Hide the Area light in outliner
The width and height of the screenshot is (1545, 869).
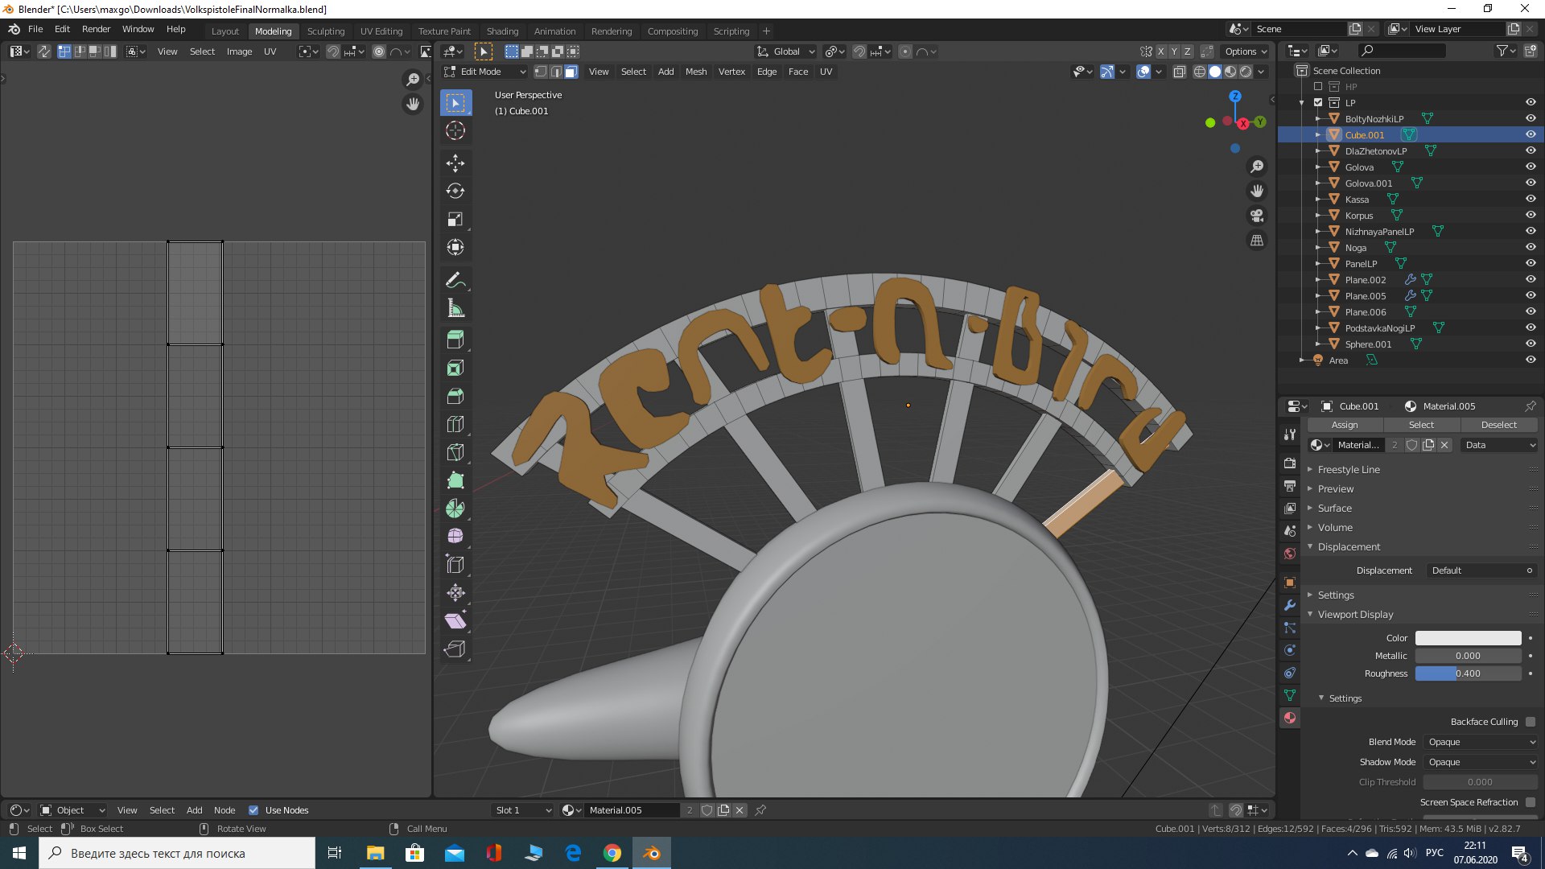(1531, 360)
